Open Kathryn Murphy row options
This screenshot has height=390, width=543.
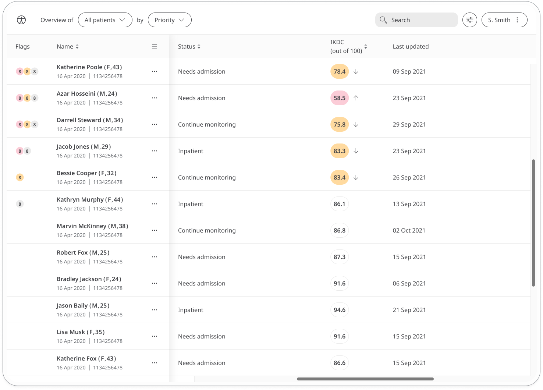[x=155, y=204]
